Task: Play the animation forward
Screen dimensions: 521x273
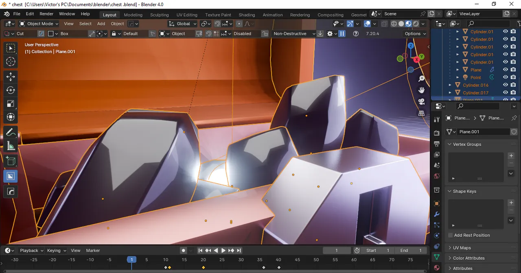Action: 223,251
